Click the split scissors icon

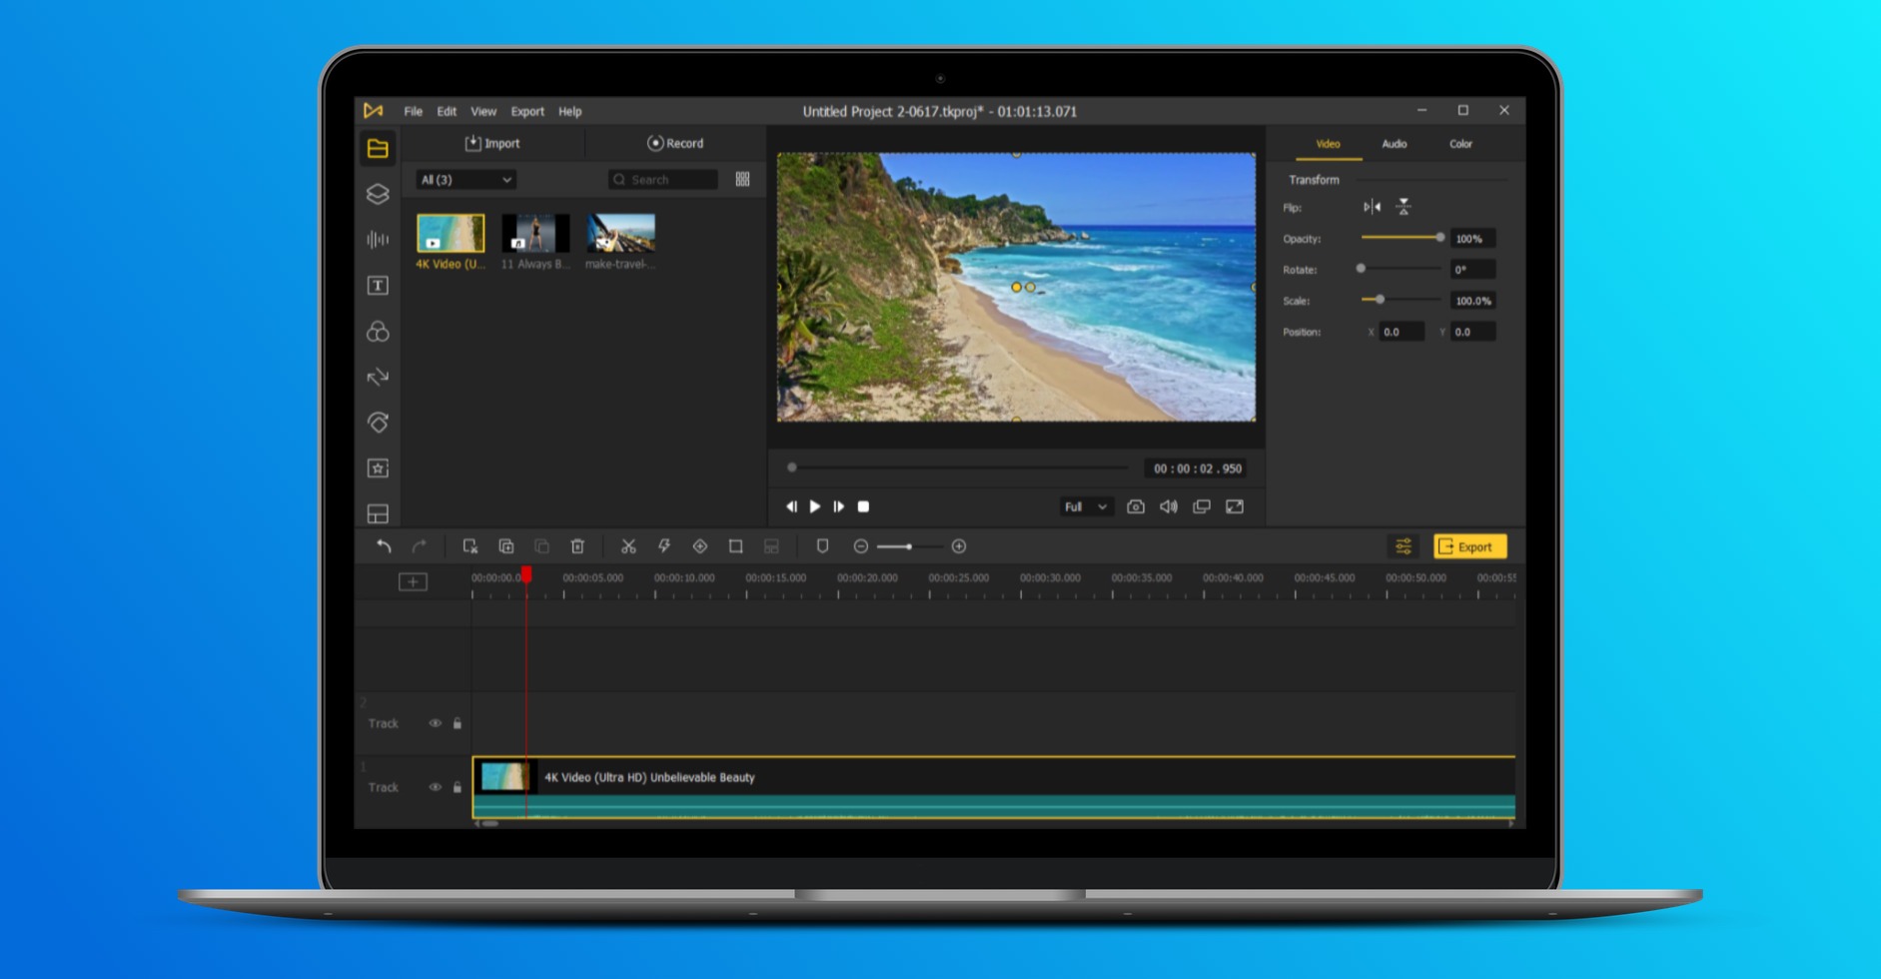(x=628, y=546)
